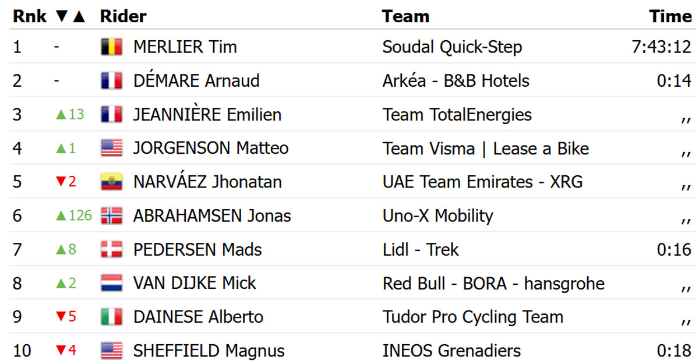Image resolution: width=699 pixels, height=364 pixels.
Task: Open the Soudal Quick-Step team page
Action: (452, 47)
